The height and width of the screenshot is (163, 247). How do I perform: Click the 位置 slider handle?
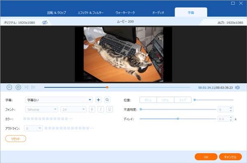pyautogui.click(x=195, y=100)
